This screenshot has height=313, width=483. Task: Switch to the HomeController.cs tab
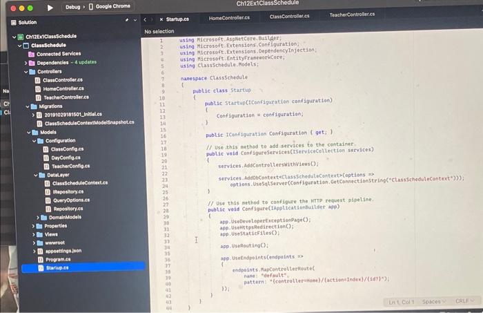[229, 18]
